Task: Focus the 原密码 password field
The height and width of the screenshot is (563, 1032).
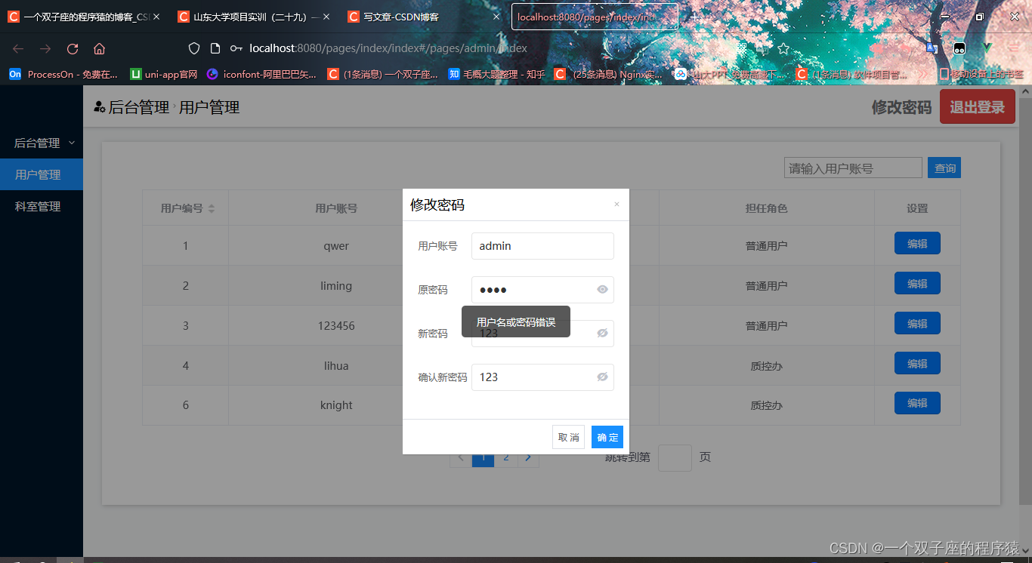Action: point(542,290)
